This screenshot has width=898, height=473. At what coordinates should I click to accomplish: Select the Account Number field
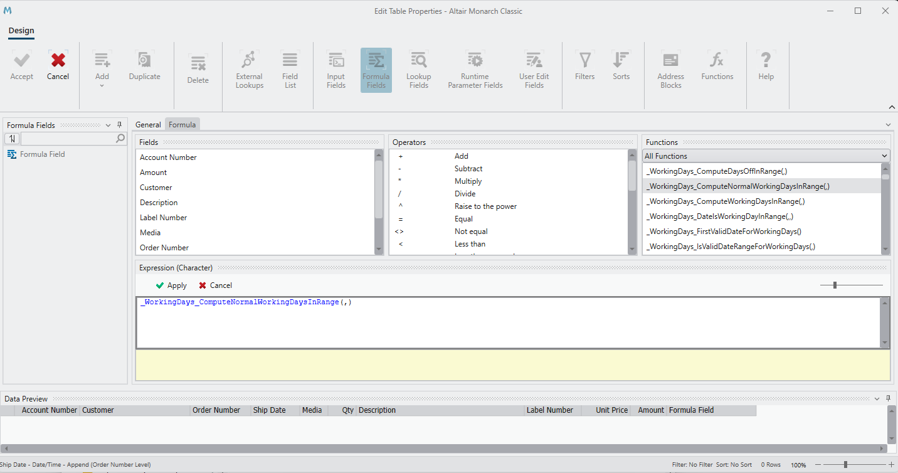click(168, 157)
